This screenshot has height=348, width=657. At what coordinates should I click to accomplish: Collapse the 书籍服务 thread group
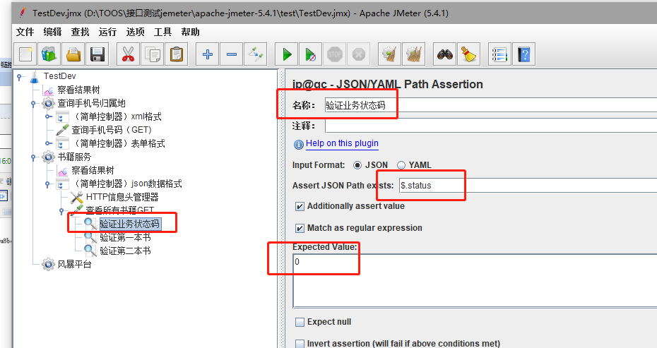pyautogui.click(x=34, y=157)
